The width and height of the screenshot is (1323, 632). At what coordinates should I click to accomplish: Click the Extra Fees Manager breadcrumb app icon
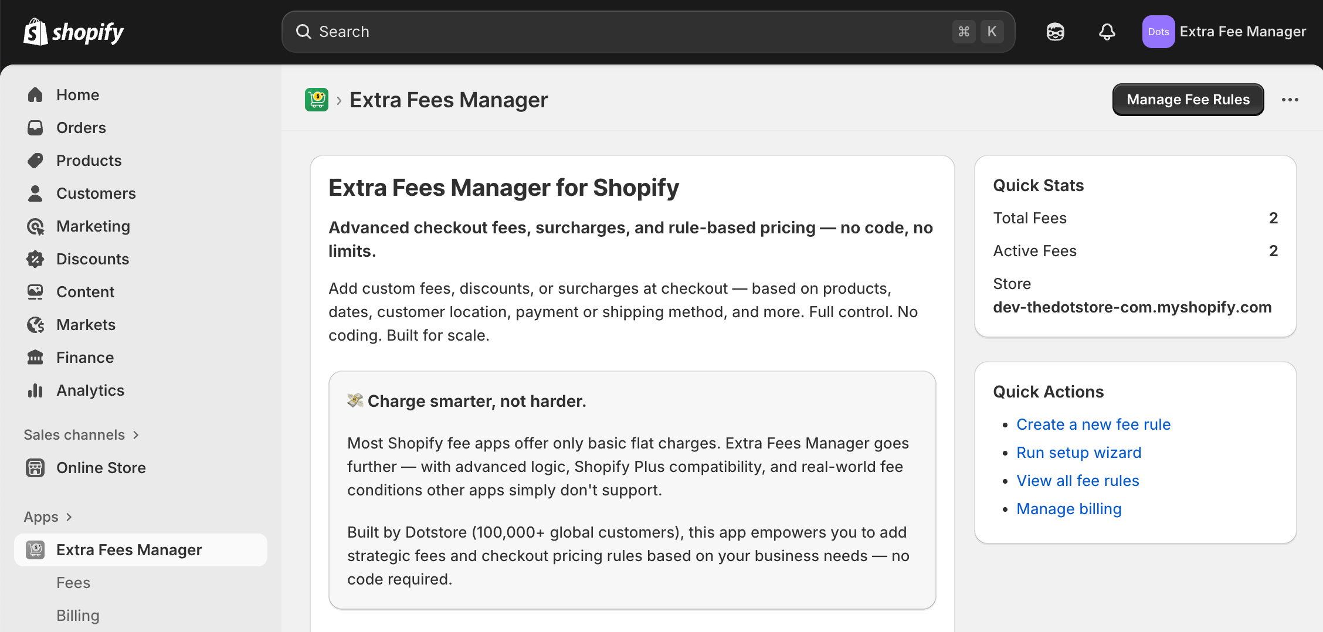point(317,100)
